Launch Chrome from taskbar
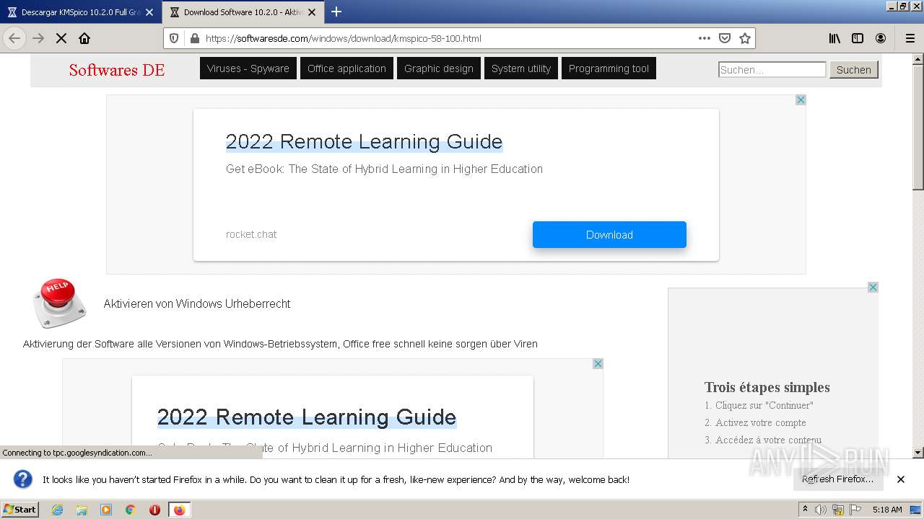The height and width of the screenshot is (519, 924). coord(131,510)
